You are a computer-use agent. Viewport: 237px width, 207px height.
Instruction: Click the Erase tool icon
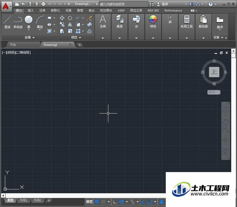pos(89,18)
